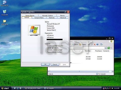Open the Automatic Updates tab
The height and width of the screenshot is (90, 121).
(47, 15)
